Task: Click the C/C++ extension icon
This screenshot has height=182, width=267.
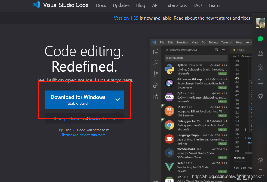Action: (169, 97)
